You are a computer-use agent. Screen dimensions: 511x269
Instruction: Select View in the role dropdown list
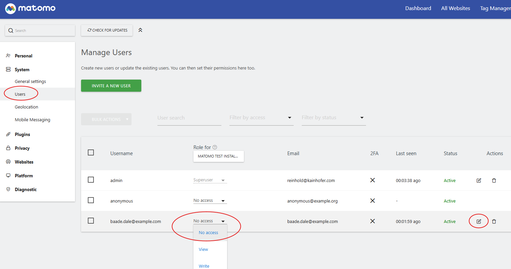tap(204, 249)
